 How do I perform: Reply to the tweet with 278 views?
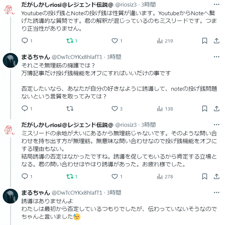tap(25, 177)
